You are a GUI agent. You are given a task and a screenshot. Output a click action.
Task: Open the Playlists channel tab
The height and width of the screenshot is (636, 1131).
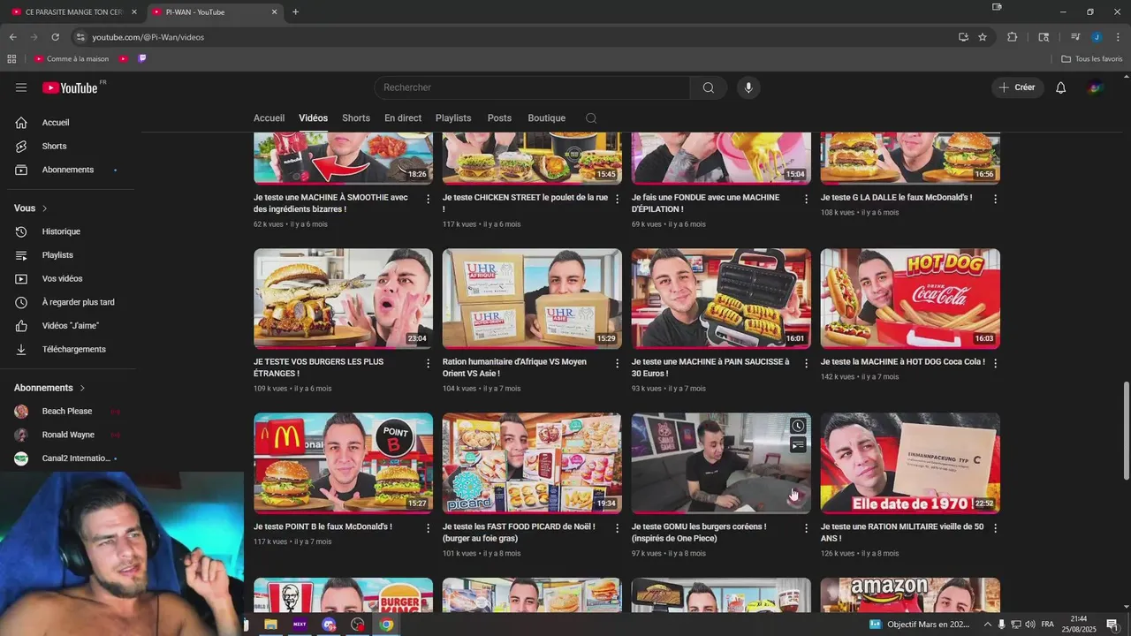tap(453, 118)
